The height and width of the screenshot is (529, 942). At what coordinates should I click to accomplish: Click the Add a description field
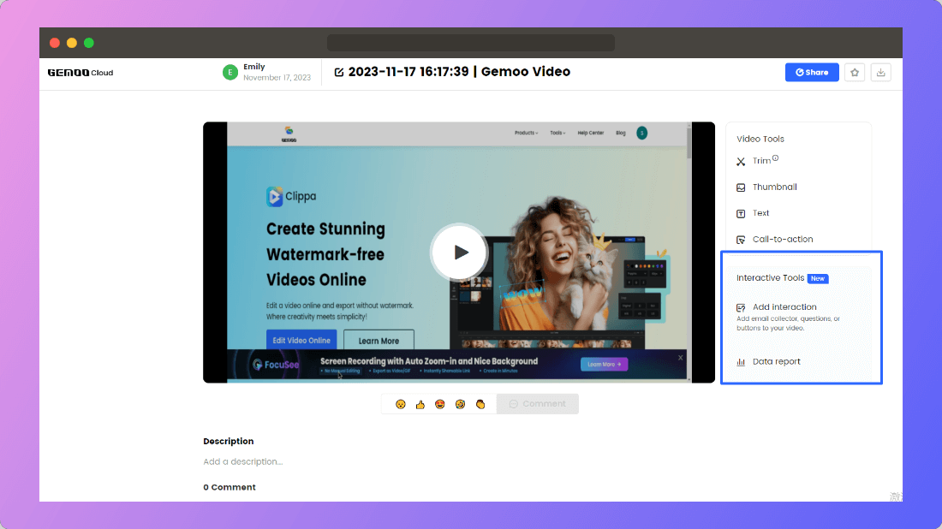pos(242,461)
